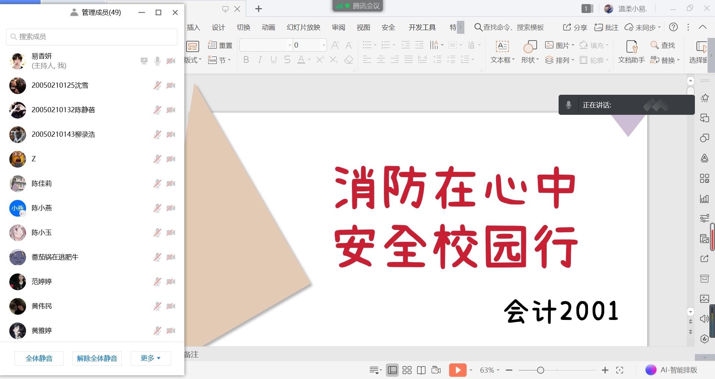The height and width of the screenshot is (379, 715).
Task: Click the 文档助手 document assistant icon
Action: click(631, 47)
